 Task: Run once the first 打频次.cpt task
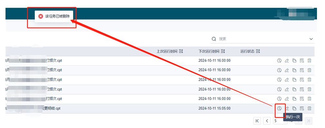click(x=279, y=61)
